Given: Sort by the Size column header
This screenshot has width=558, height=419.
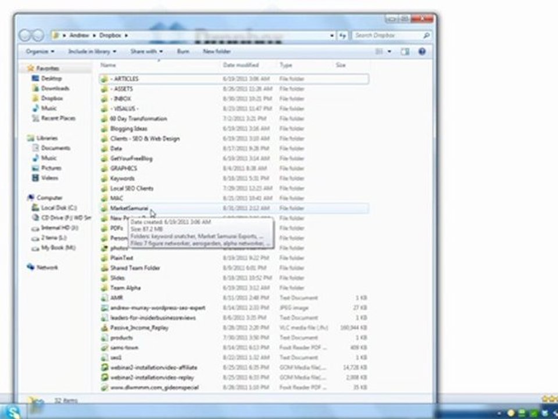Looking at the screenshot, I should click(x=341, y=65).
